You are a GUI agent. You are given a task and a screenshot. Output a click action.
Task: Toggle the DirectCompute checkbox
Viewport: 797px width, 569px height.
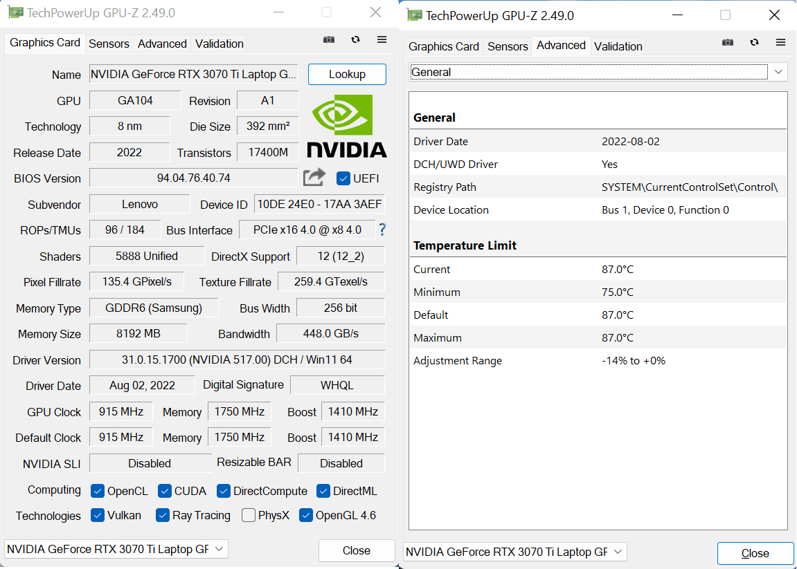coord(224,491)
